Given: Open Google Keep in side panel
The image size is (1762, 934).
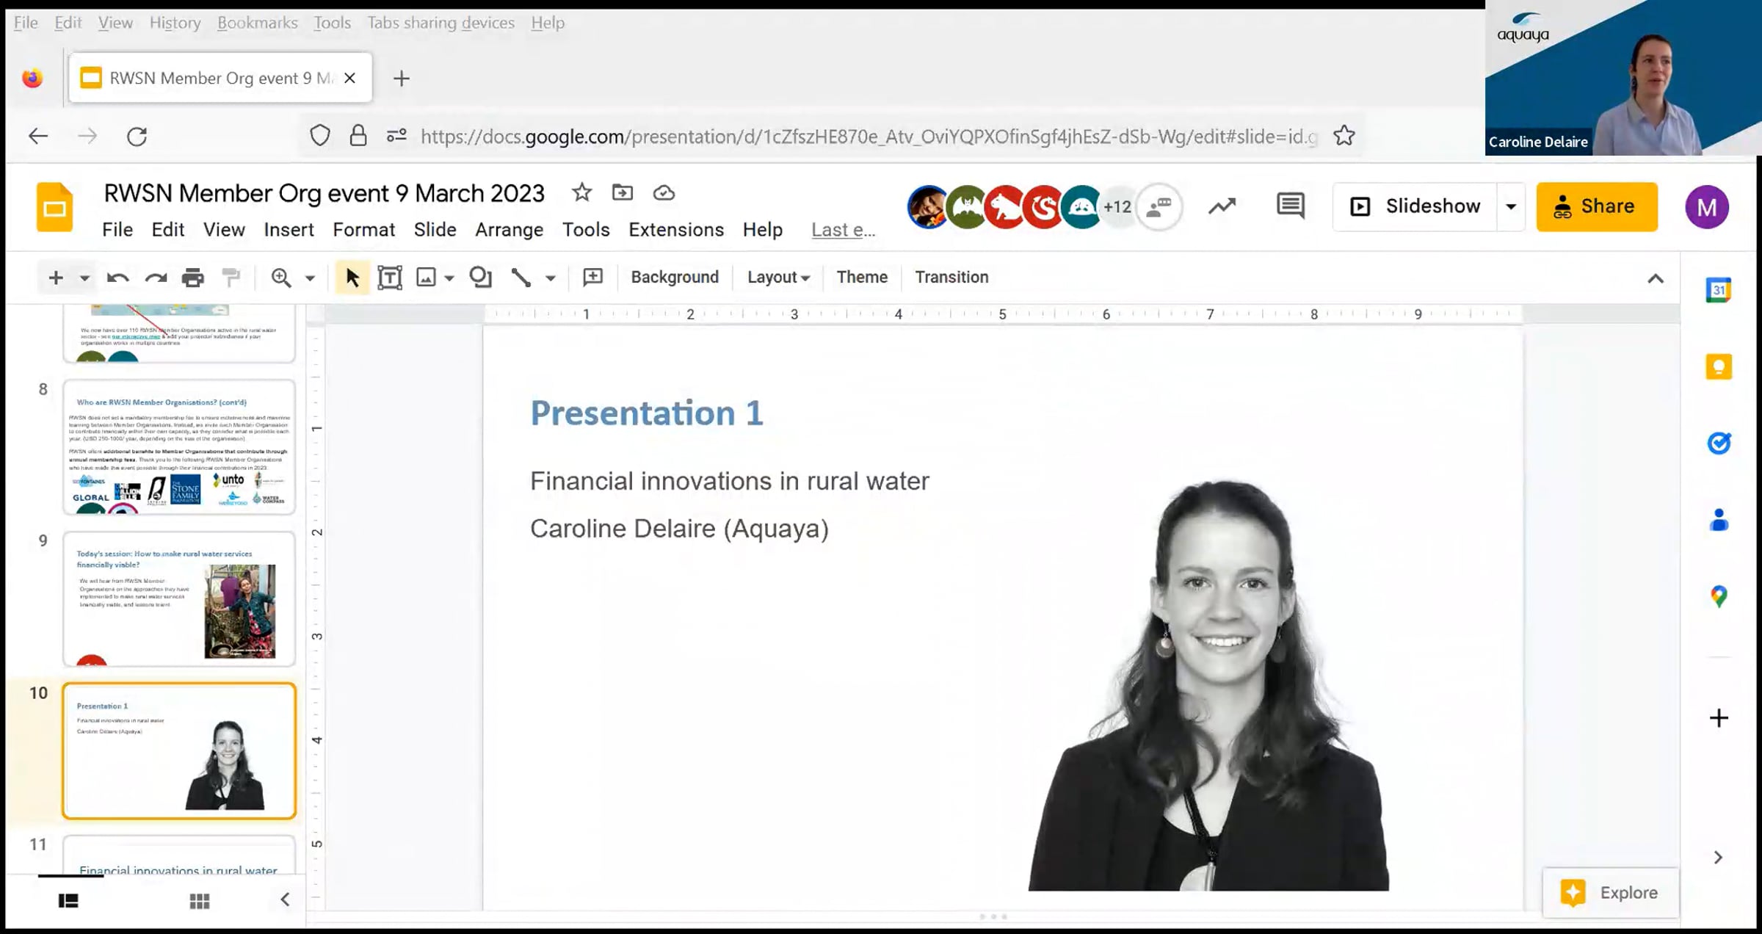Looking at the screenshot, I should click(1718, 366).
